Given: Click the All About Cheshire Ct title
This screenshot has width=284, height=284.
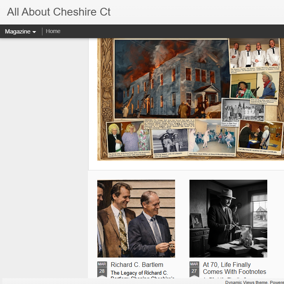Looking at the screenshot, I should click(x=59, y=12).
